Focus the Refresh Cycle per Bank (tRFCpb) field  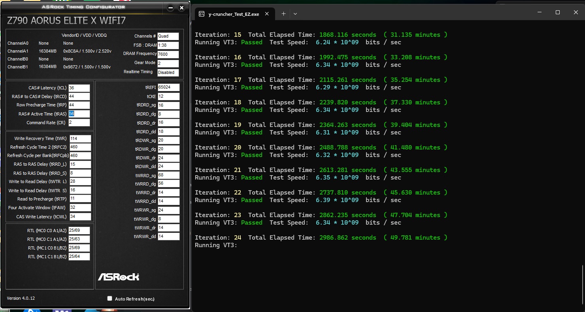tap(80, 156)
